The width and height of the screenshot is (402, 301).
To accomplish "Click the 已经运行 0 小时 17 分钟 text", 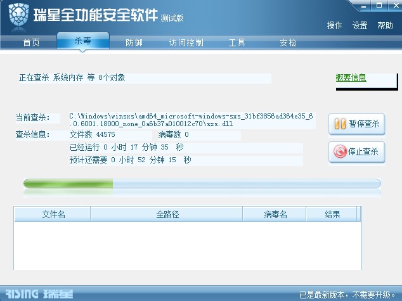I will [x=126, y=147].
